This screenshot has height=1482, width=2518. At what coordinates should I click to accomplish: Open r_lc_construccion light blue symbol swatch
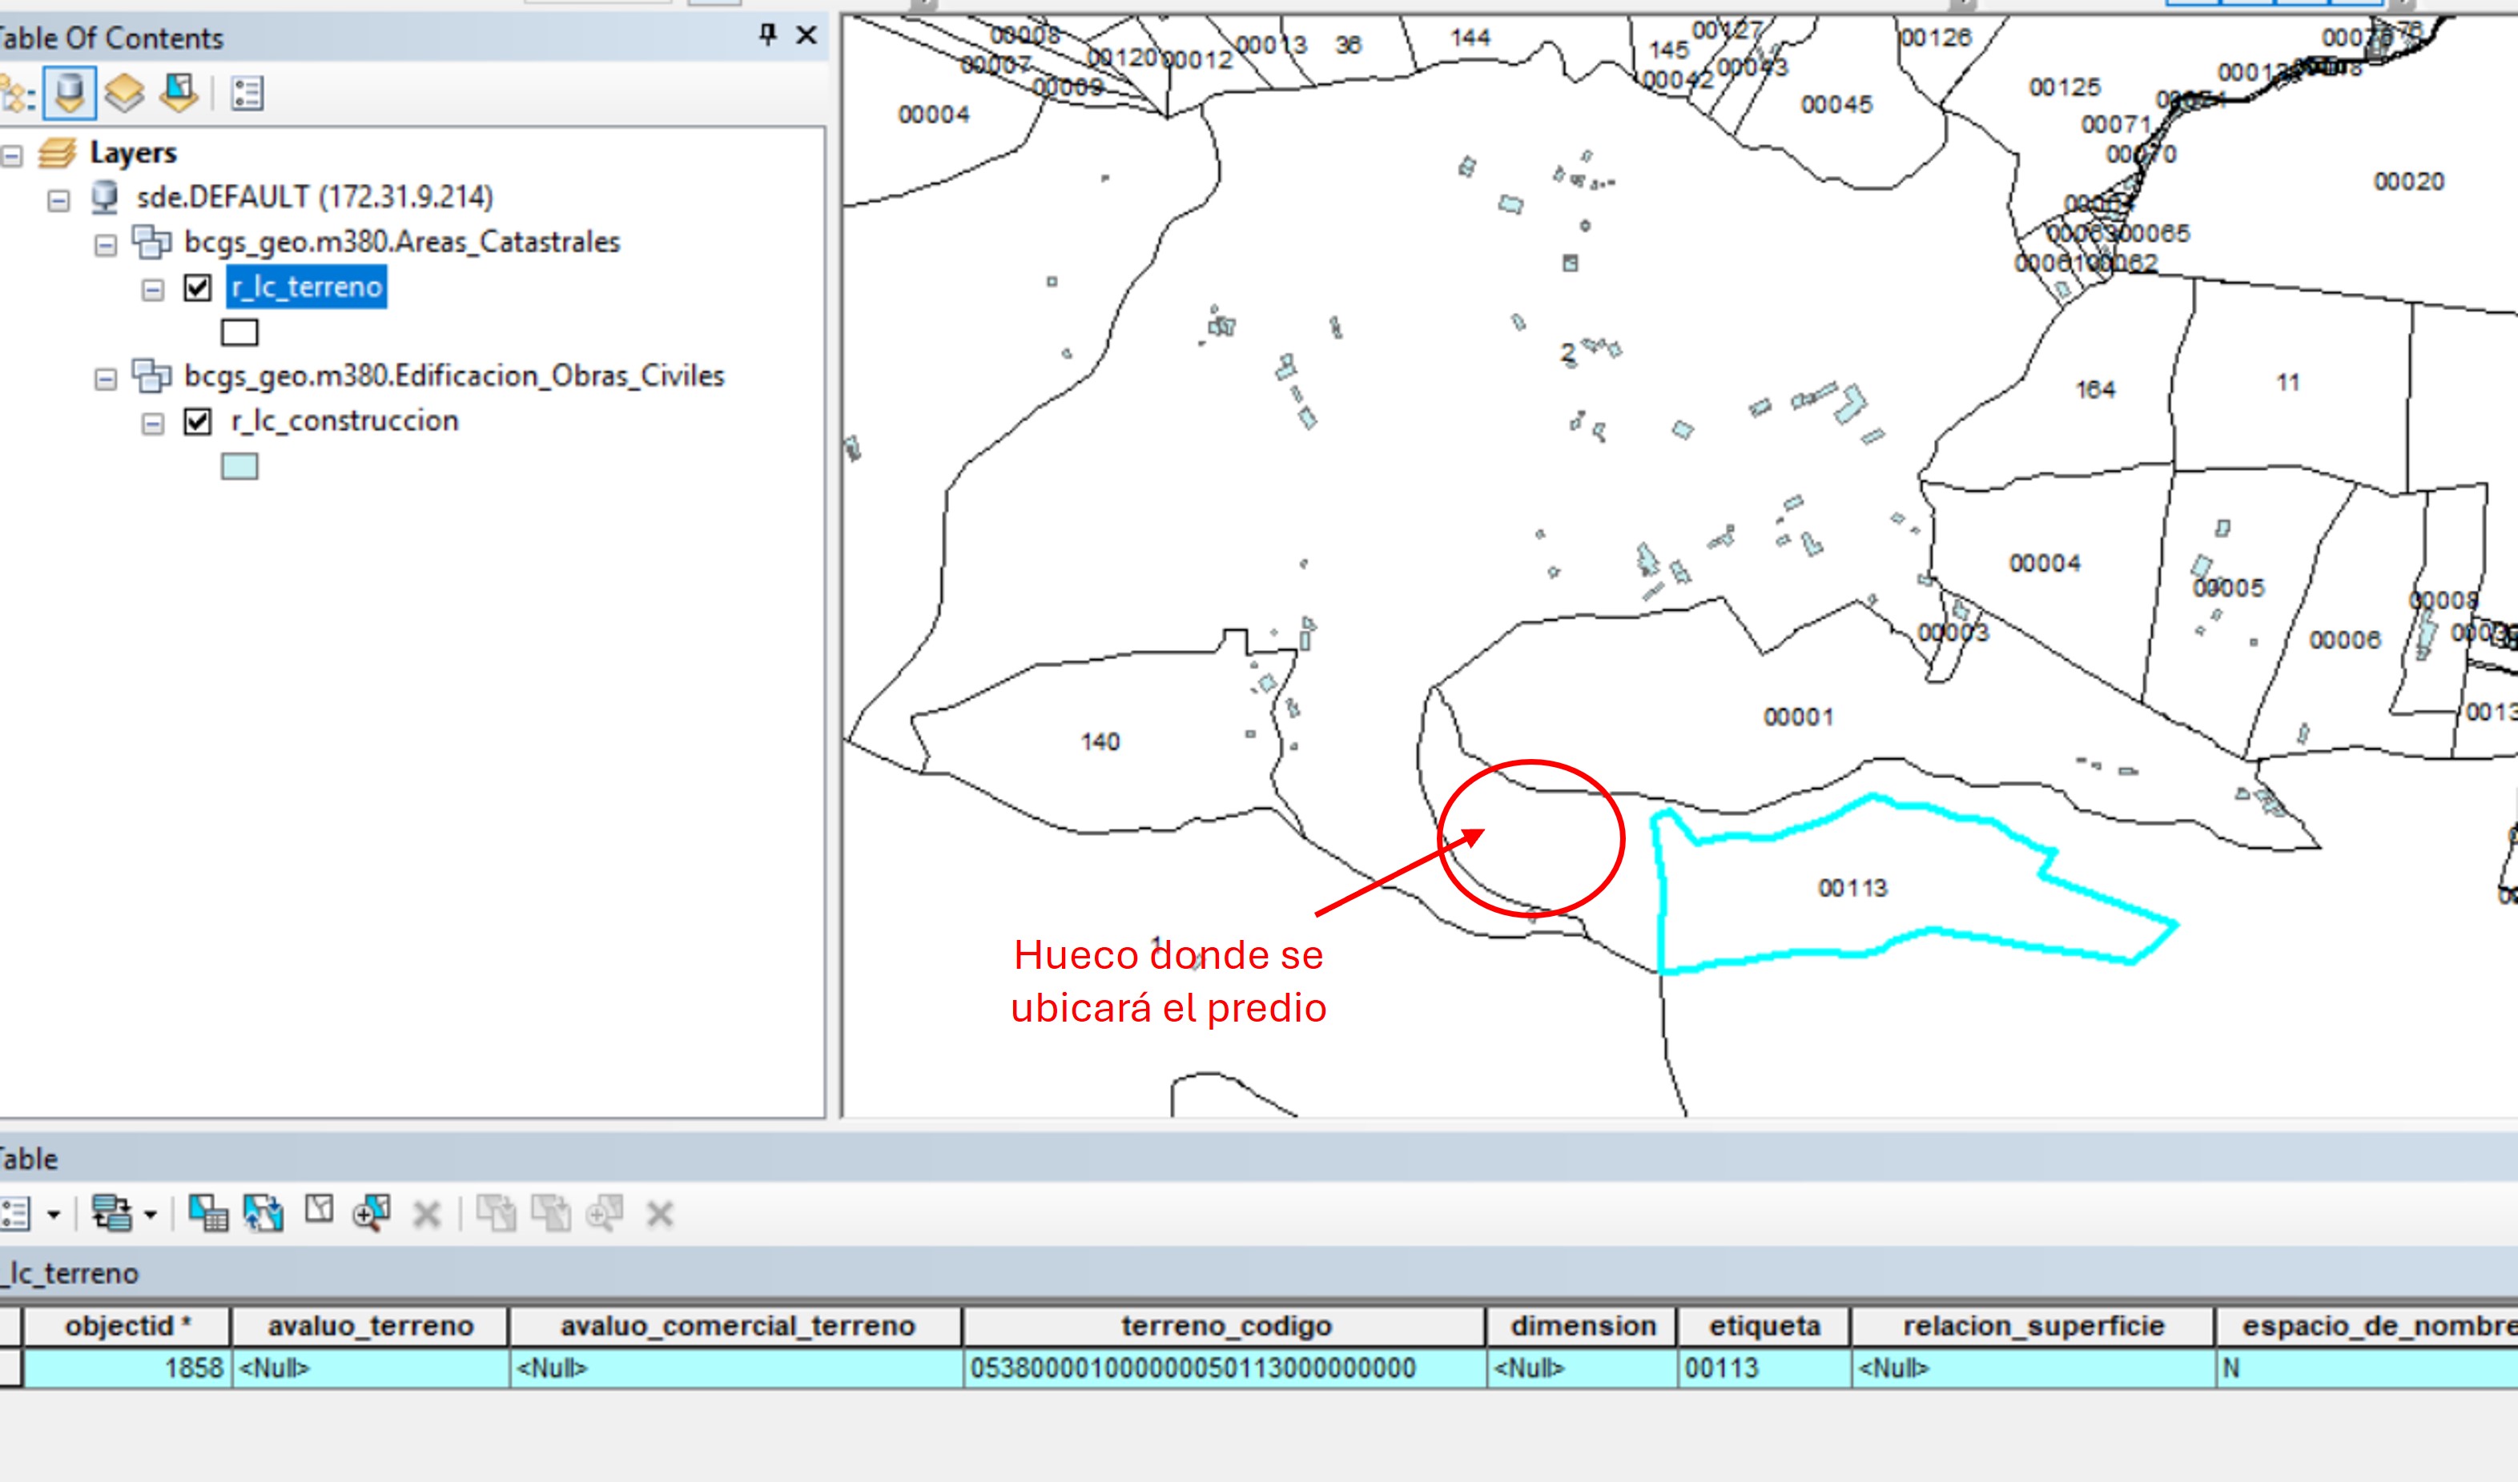[x=239, y=466]
